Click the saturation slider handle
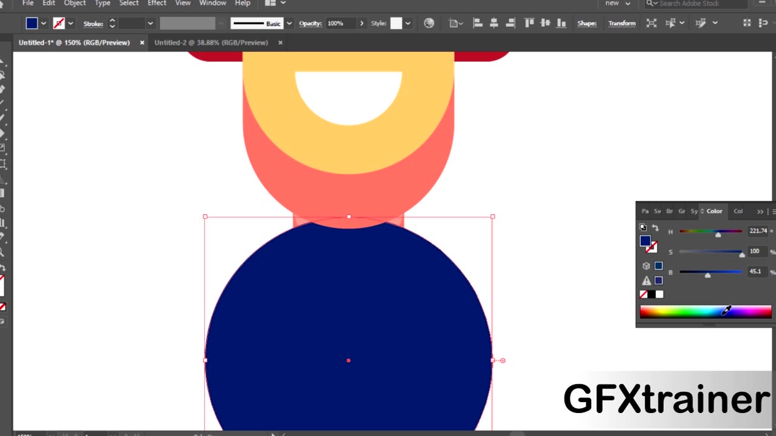The width and height of the screenshot is (776, 436). pyautogui.click(x=741, y=255)
